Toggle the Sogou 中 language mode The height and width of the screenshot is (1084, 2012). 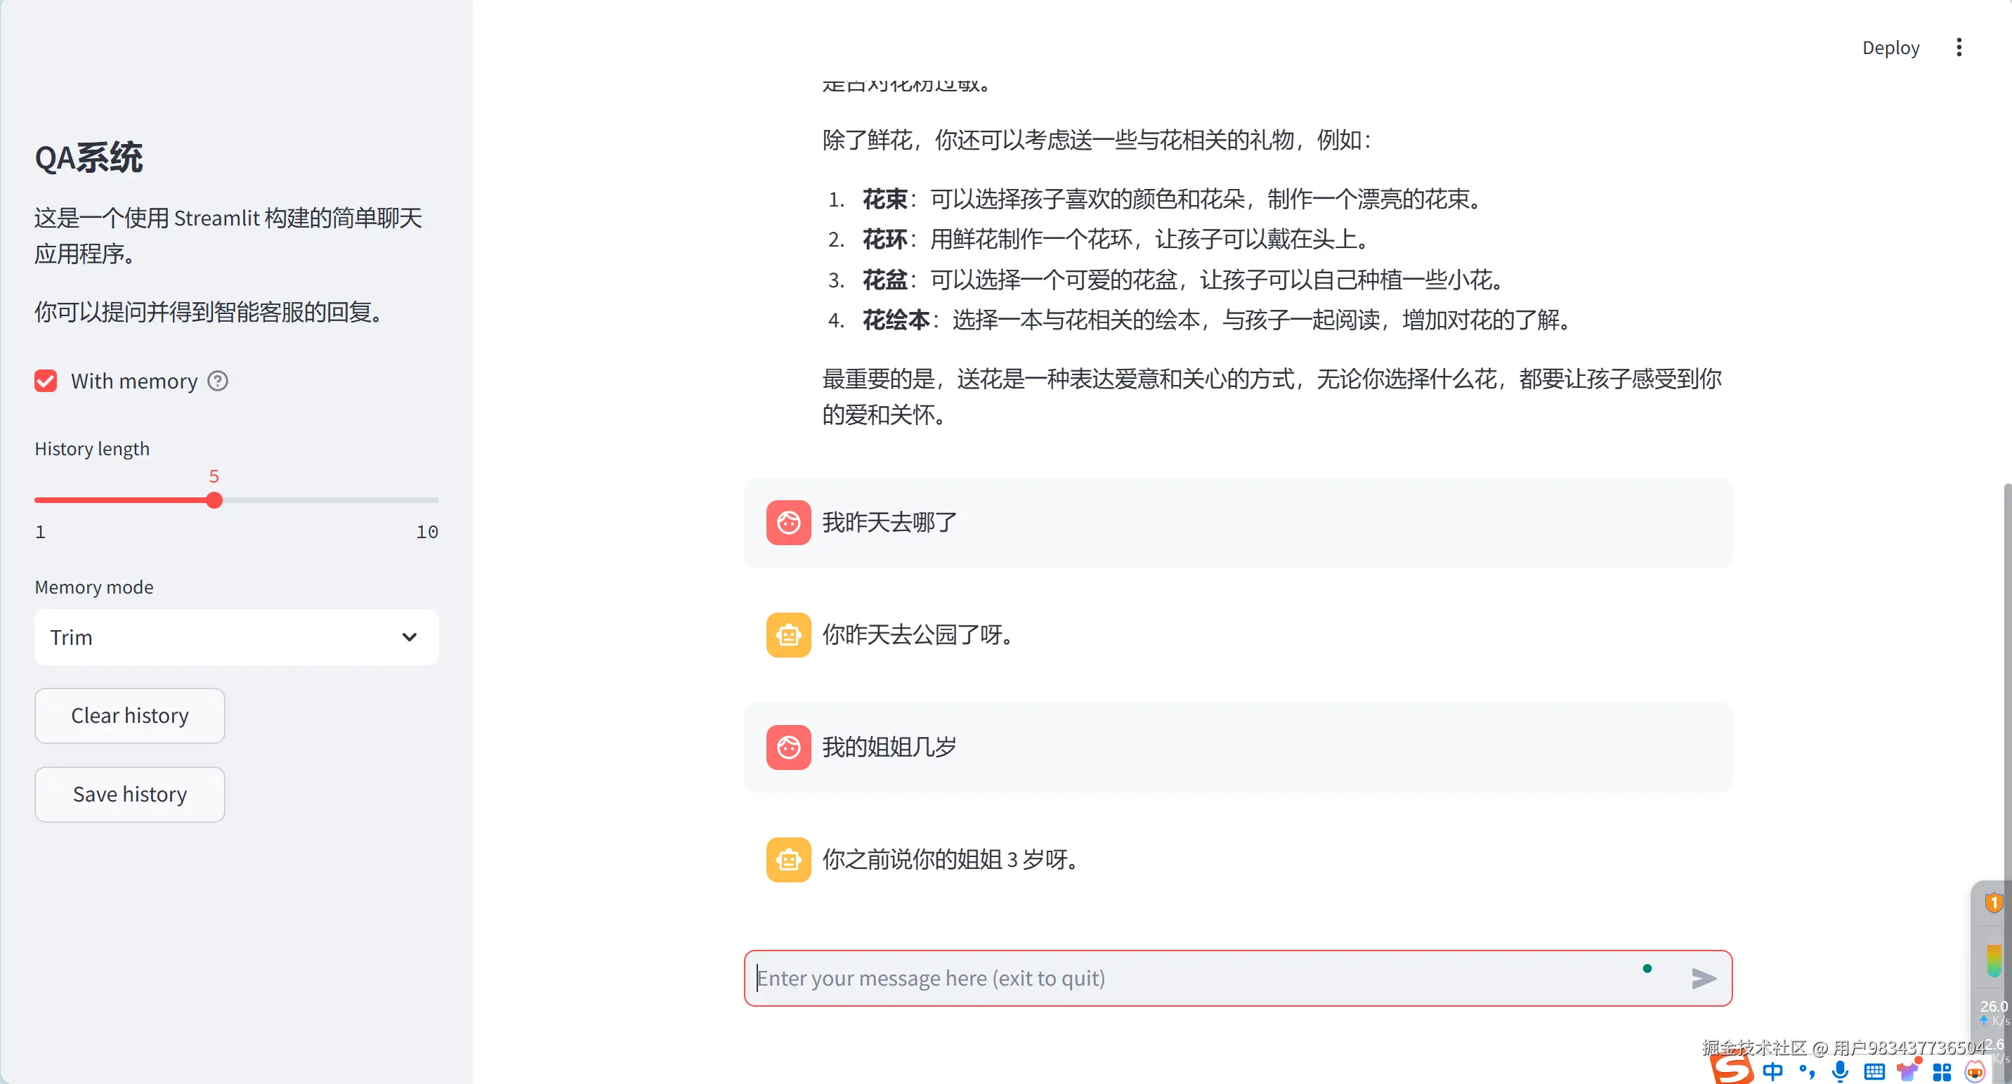pyautogui.click(x=1773, y=1071)
